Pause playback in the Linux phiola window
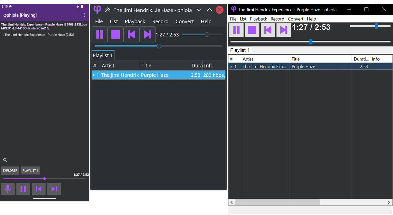 tap(100, 34)
